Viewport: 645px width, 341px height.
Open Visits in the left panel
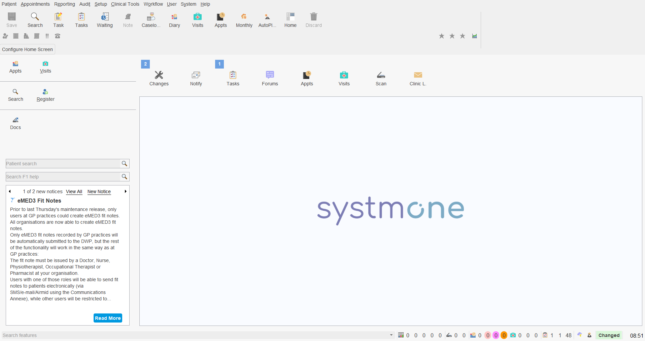coord(45,67)
